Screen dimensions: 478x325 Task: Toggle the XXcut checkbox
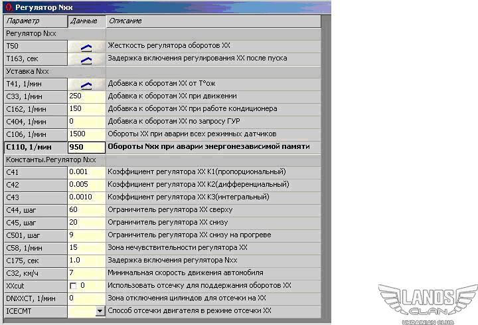click(x=72, y=285)
